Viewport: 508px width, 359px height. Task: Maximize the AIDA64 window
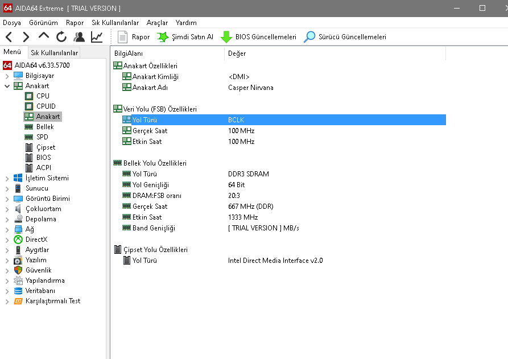point(482,8)
